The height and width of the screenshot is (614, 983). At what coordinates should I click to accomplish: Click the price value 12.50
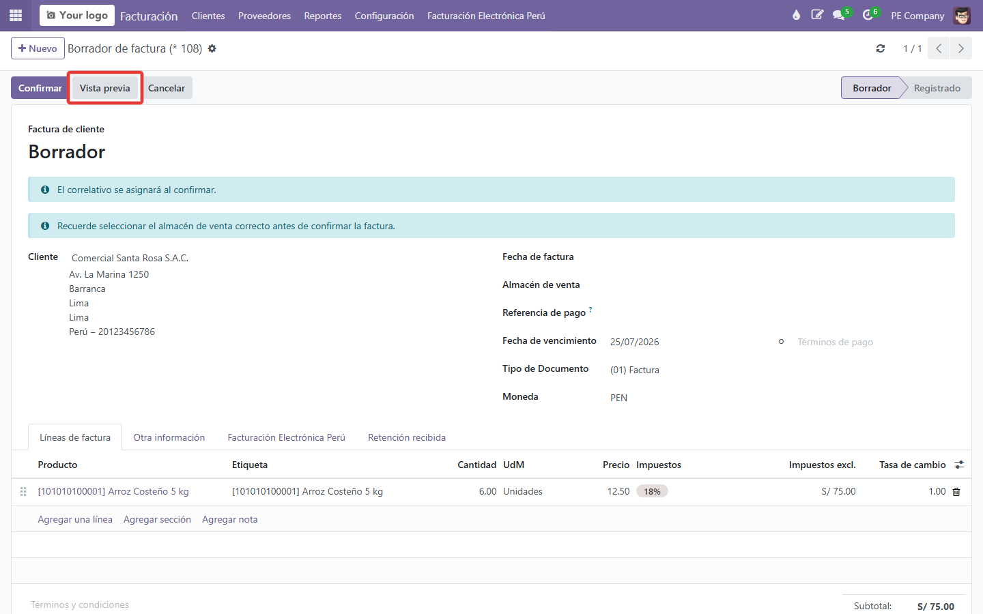(618, 491)
